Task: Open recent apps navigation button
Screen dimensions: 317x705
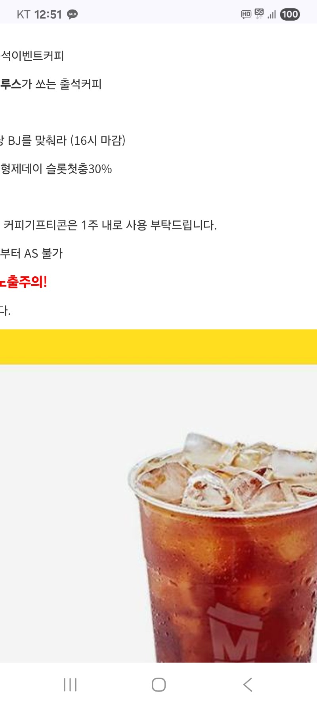Action: 70,684
